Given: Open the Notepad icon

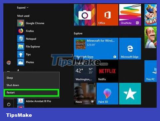Looking at the screenshot, I should coord(21,39).
